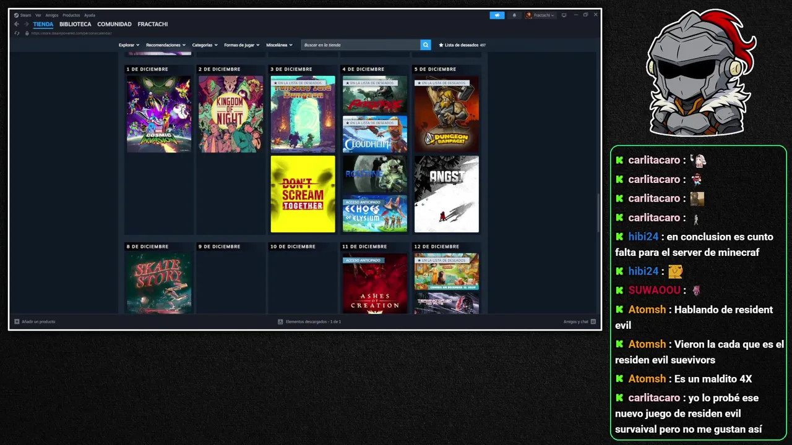Open the Amigos menu
The width and height of the screenshot is (792, 445).
[x=52, y=15]
